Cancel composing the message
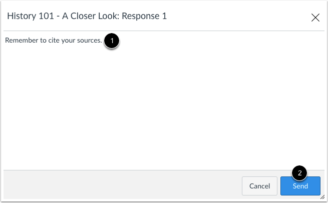Image resolution: width=328 pixels, height=203 pixels. [259, 186]
